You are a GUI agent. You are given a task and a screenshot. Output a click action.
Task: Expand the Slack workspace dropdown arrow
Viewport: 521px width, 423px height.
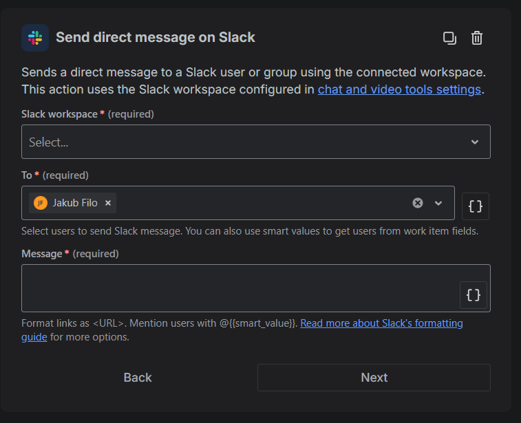(x=475, y=142)
